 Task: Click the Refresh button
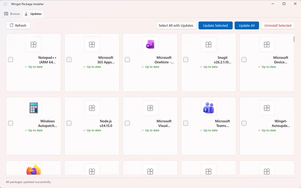[18, 25]
